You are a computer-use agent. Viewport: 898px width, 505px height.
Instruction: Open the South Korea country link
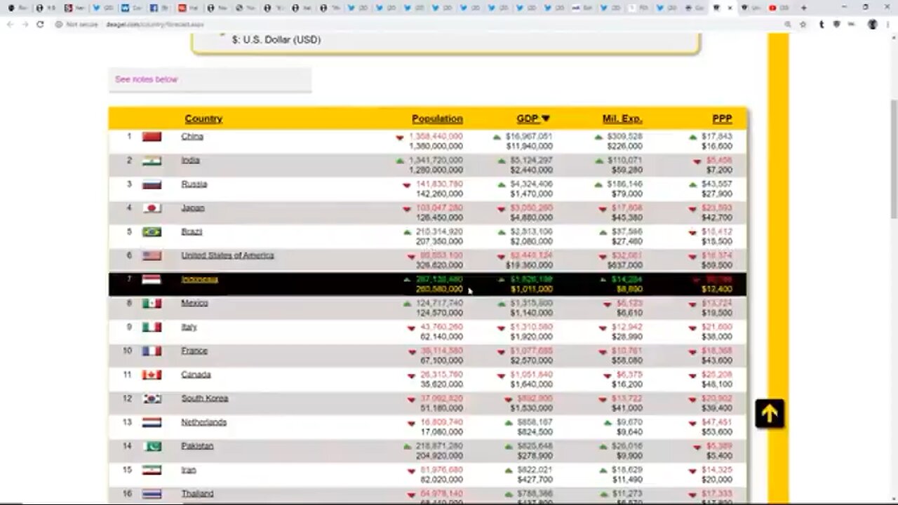tap(204, 398)
